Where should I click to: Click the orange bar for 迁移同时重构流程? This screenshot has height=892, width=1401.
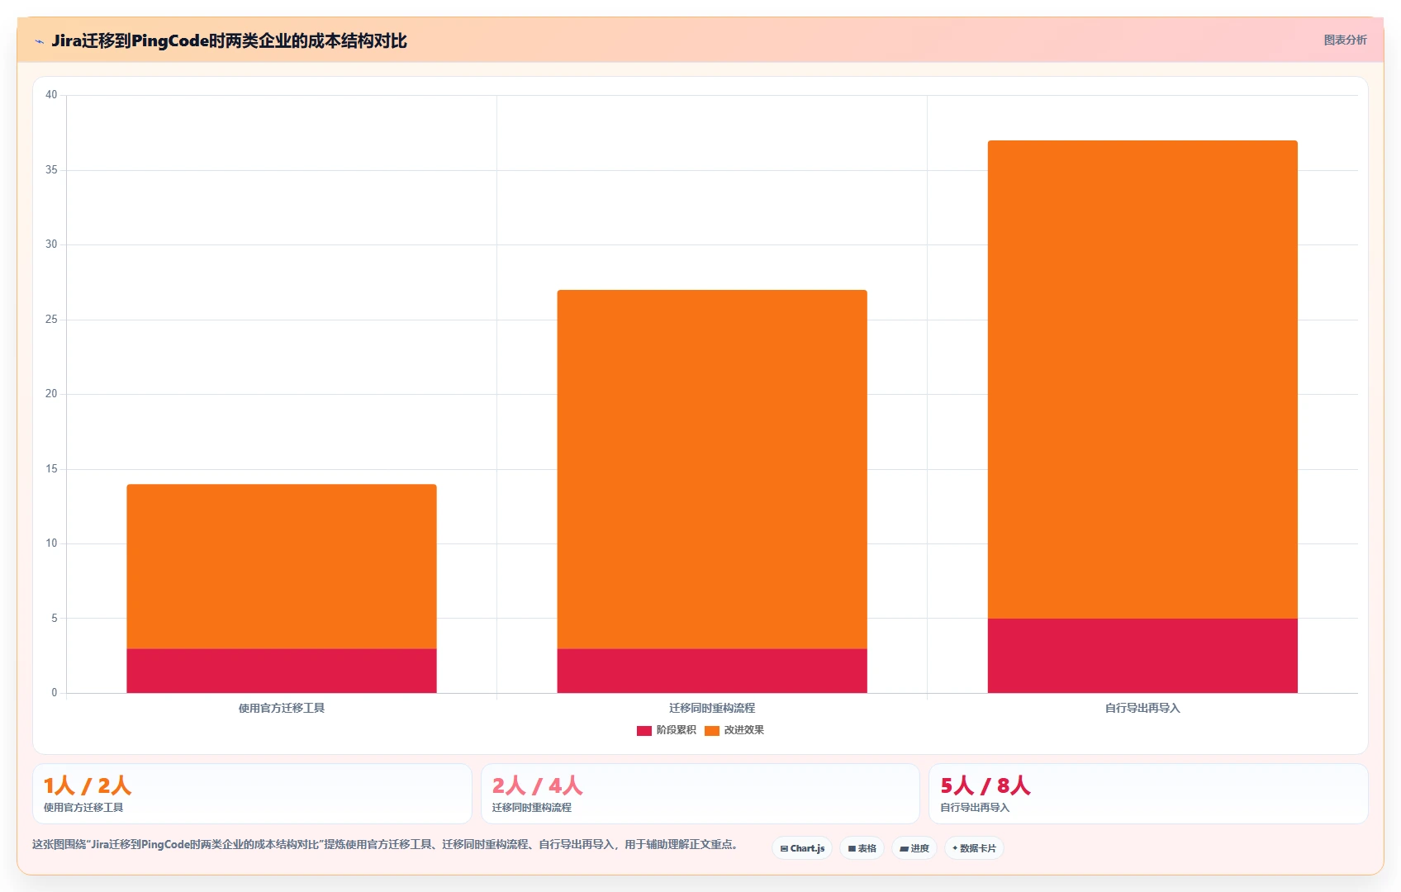point(712,469)
